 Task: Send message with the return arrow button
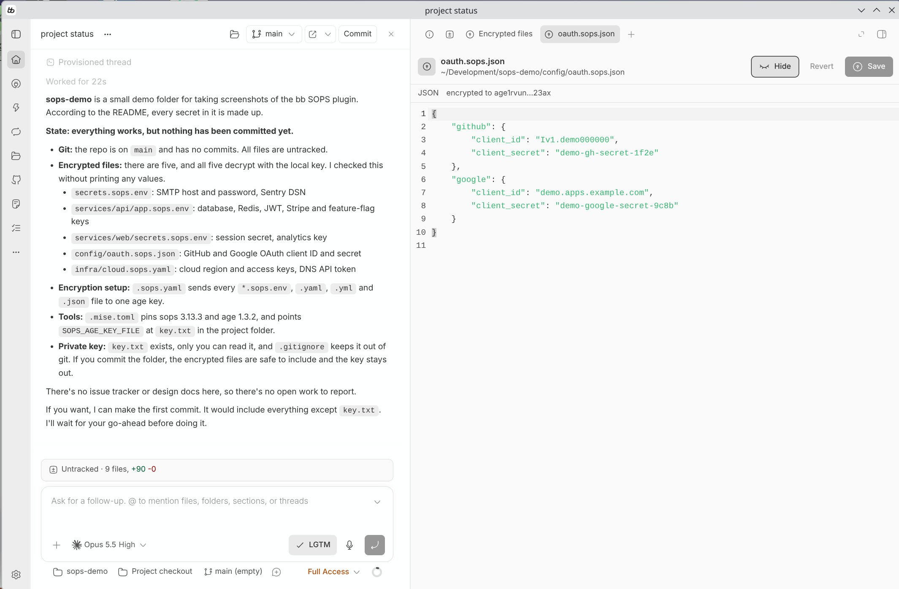[375, 545]
